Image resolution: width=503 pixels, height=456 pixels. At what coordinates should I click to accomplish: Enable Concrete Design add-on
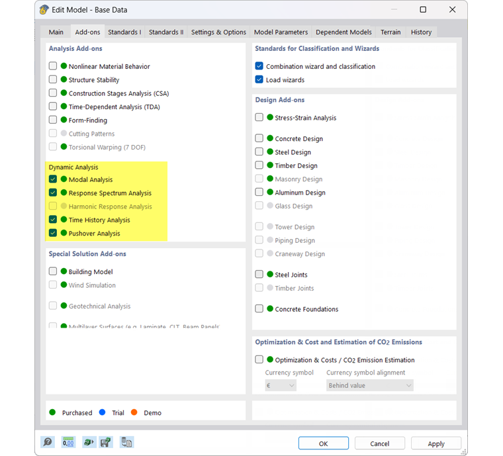pos(259,138)
